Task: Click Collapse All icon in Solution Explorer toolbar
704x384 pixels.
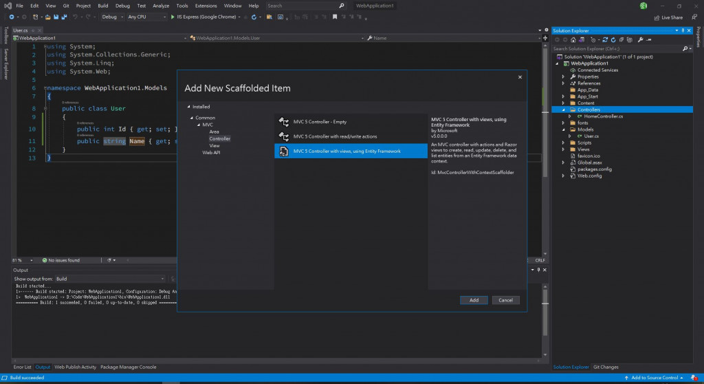Action: (x=621, y=40)
